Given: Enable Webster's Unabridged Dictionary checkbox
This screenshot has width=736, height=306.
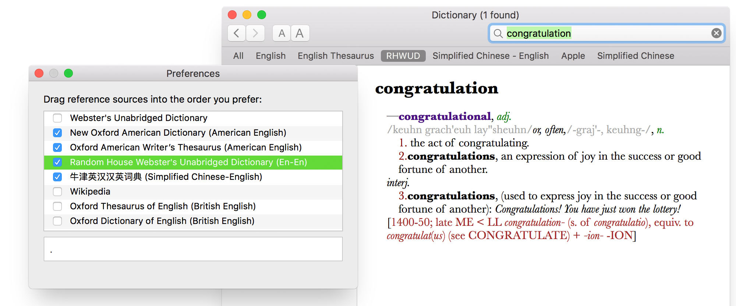Looking at the screenshot, I should [x=57, y=118].
